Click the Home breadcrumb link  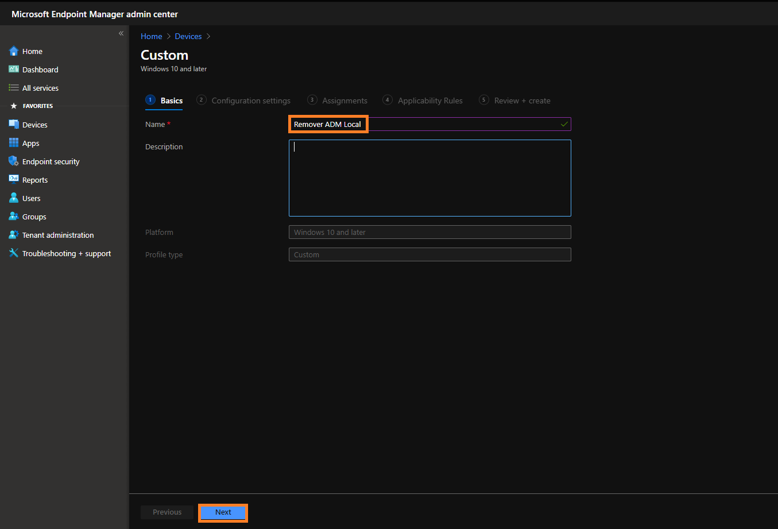click(152, 36)
